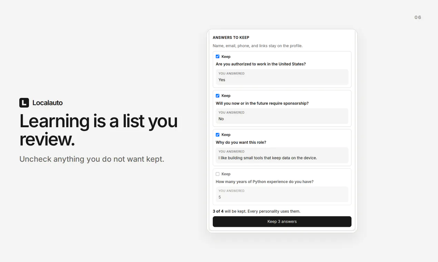The height and width of the screenshot is (262, 438).
Task: Click the 'Learning is a list you review.' headline
Action: [x=99, y=130]
